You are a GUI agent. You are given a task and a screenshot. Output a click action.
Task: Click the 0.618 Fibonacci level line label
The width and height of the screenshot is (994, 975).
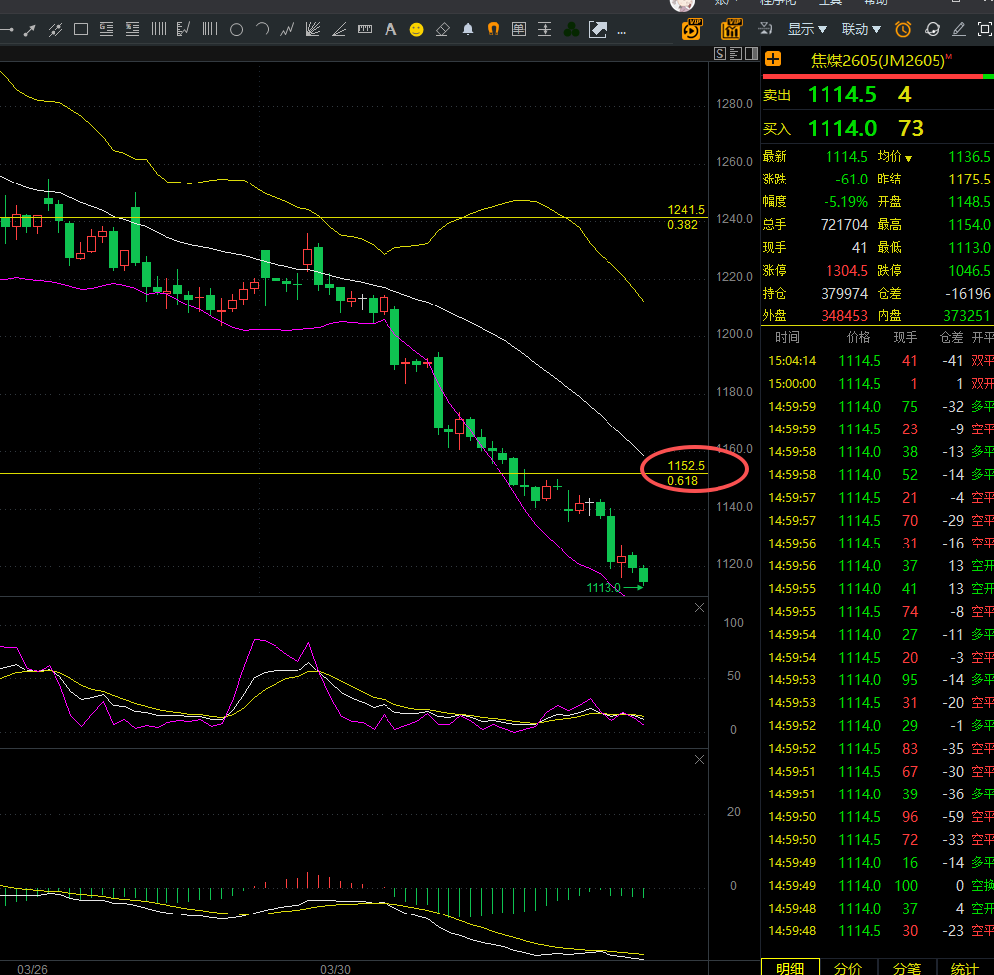[682, 481]
